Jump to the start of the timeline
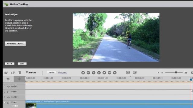This screenshot has height=108, width=193. [x=83, y=73]
